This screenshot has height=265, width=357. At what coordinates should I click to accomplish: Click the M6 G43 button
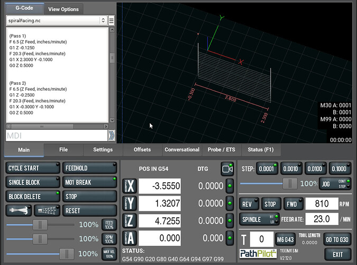tap(285, 240)
